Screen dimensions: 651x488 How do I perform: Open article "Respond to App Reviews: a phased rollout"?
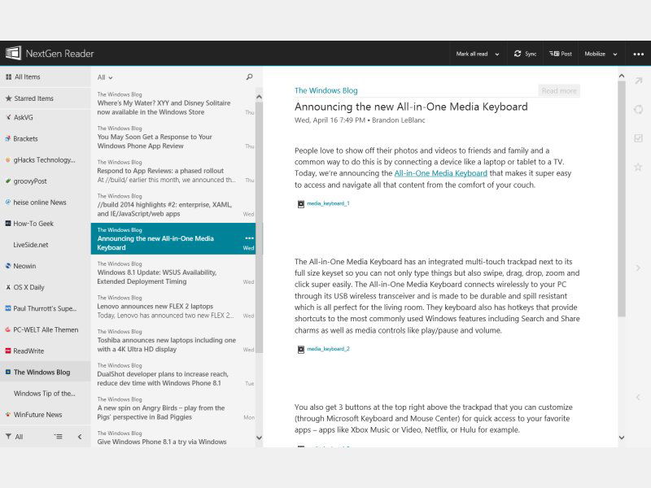173,171
